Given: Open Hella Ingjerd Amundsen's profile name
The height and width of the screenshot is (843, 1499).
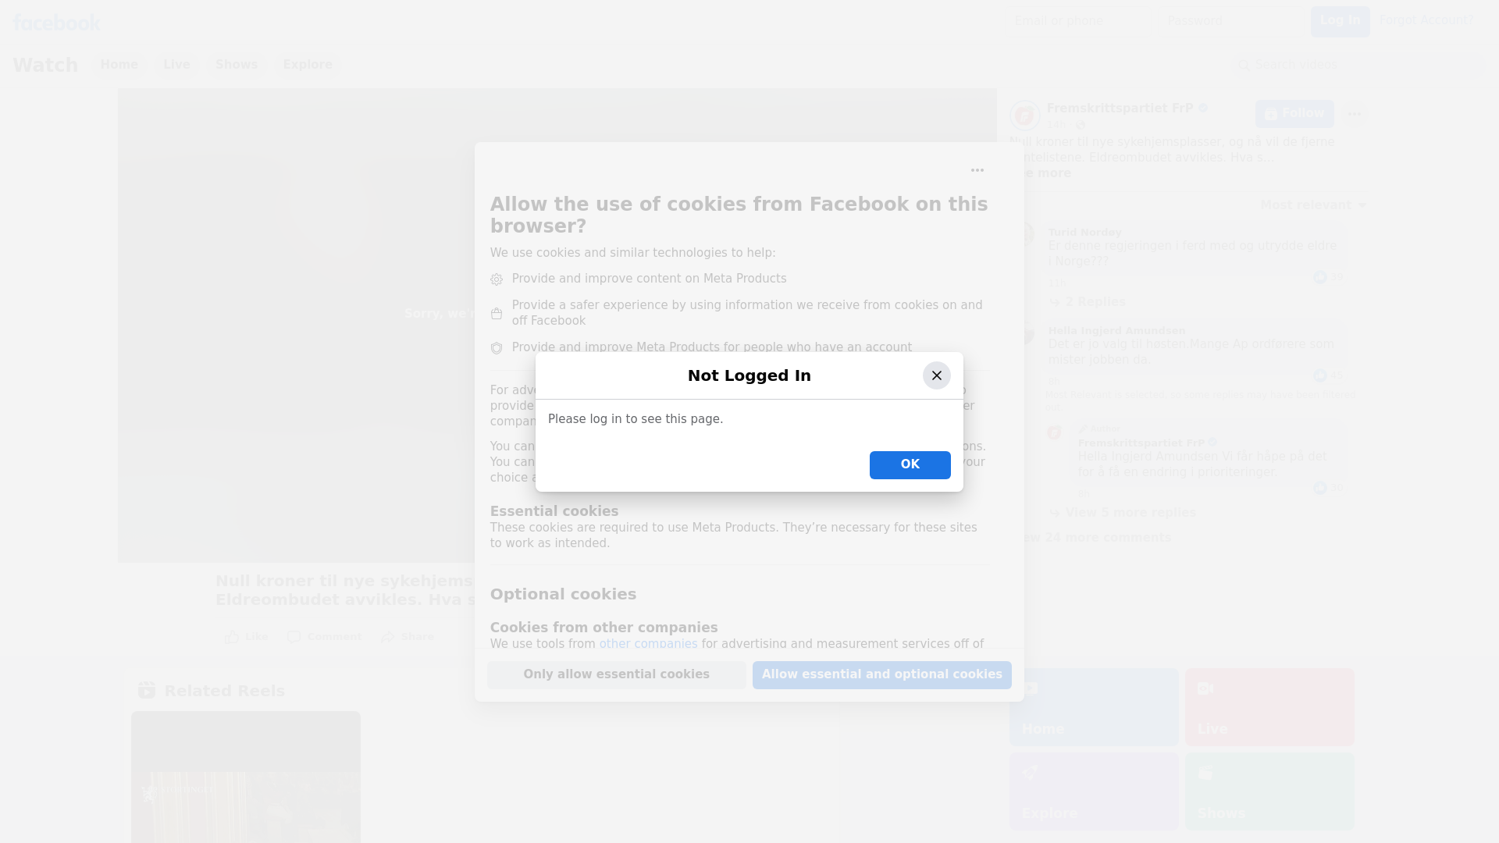Looking at the screenshot, I should [x=1116, y=330].
